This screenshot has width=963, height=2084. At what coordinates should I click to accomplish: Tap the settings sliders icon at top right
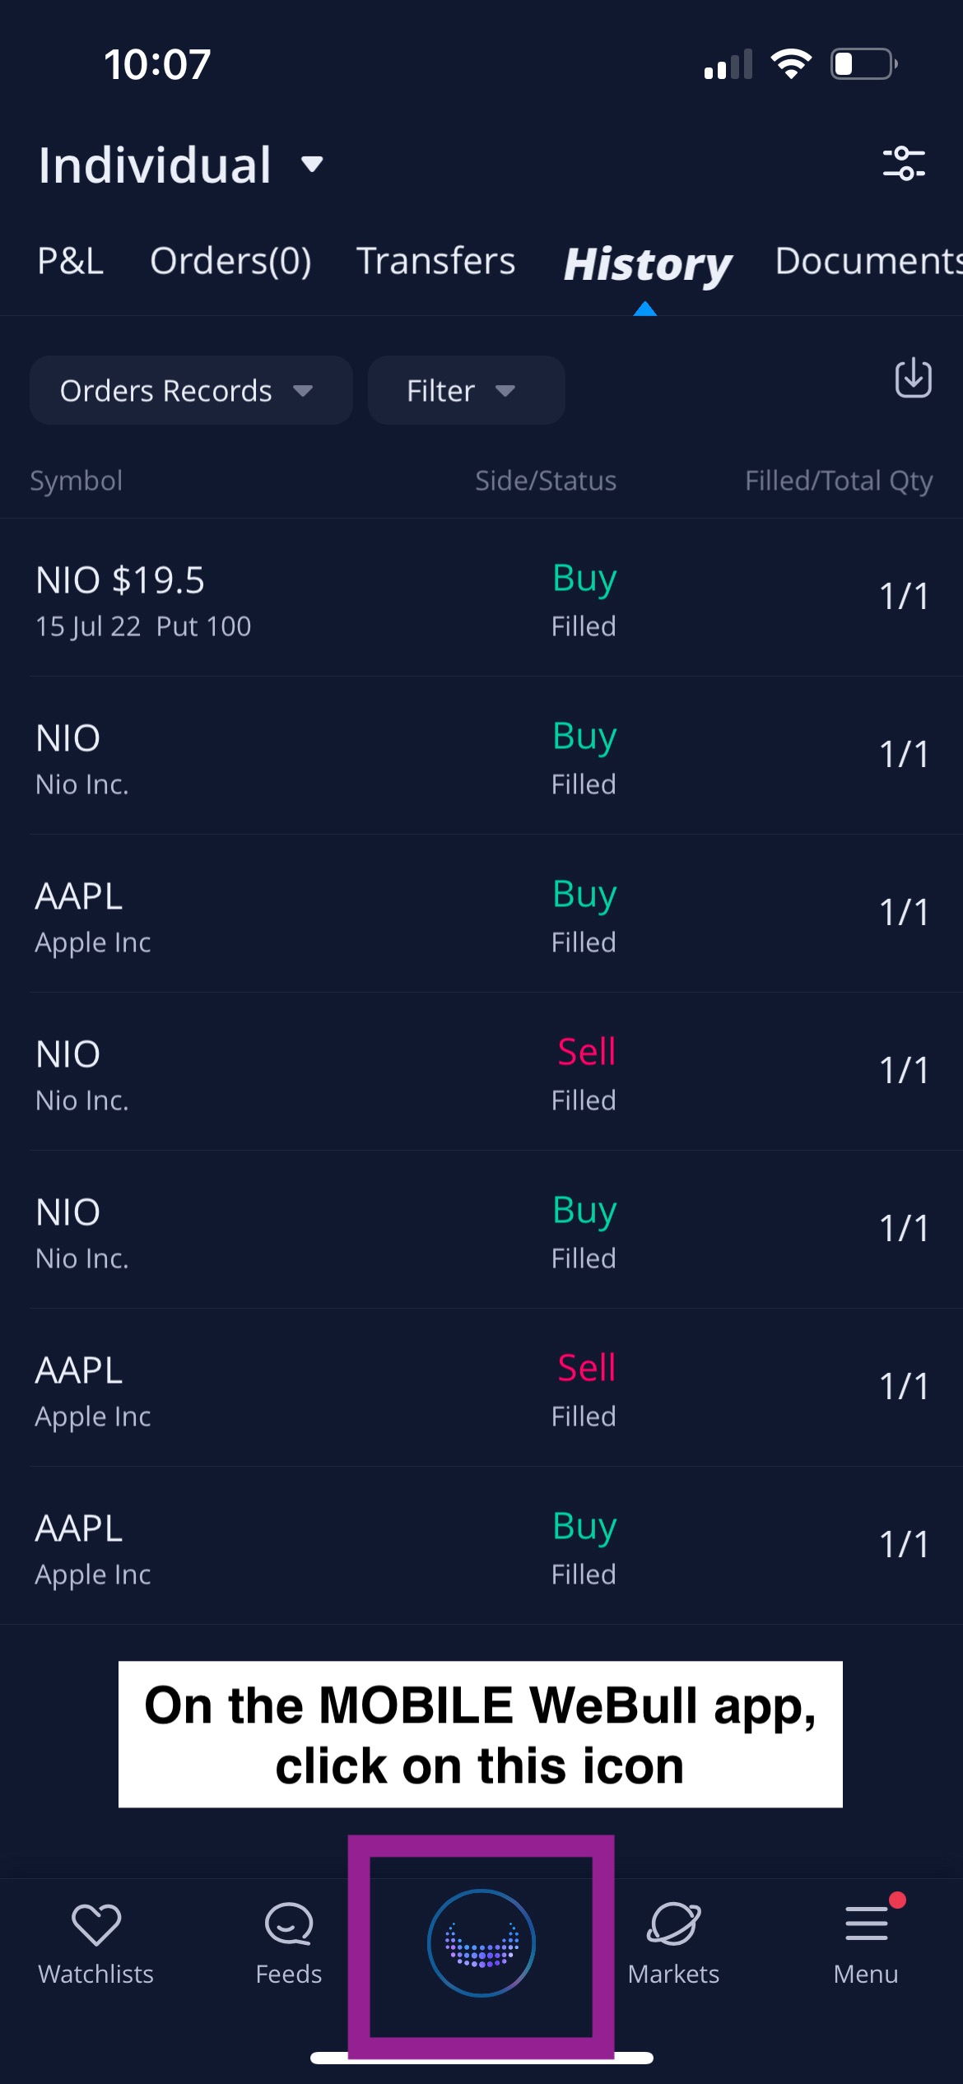tap(904, 163)
